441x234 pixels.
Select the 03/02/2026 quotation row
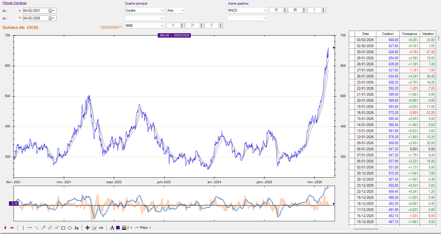click(395, 40)
